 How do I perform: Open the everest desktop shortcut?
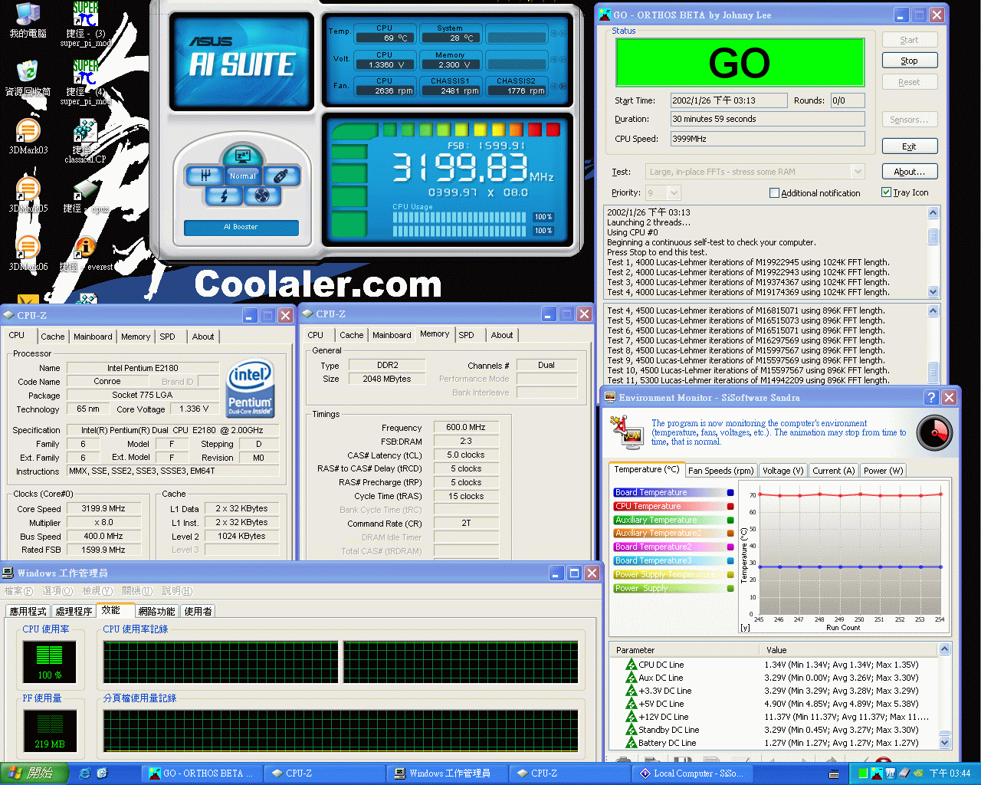86,255
